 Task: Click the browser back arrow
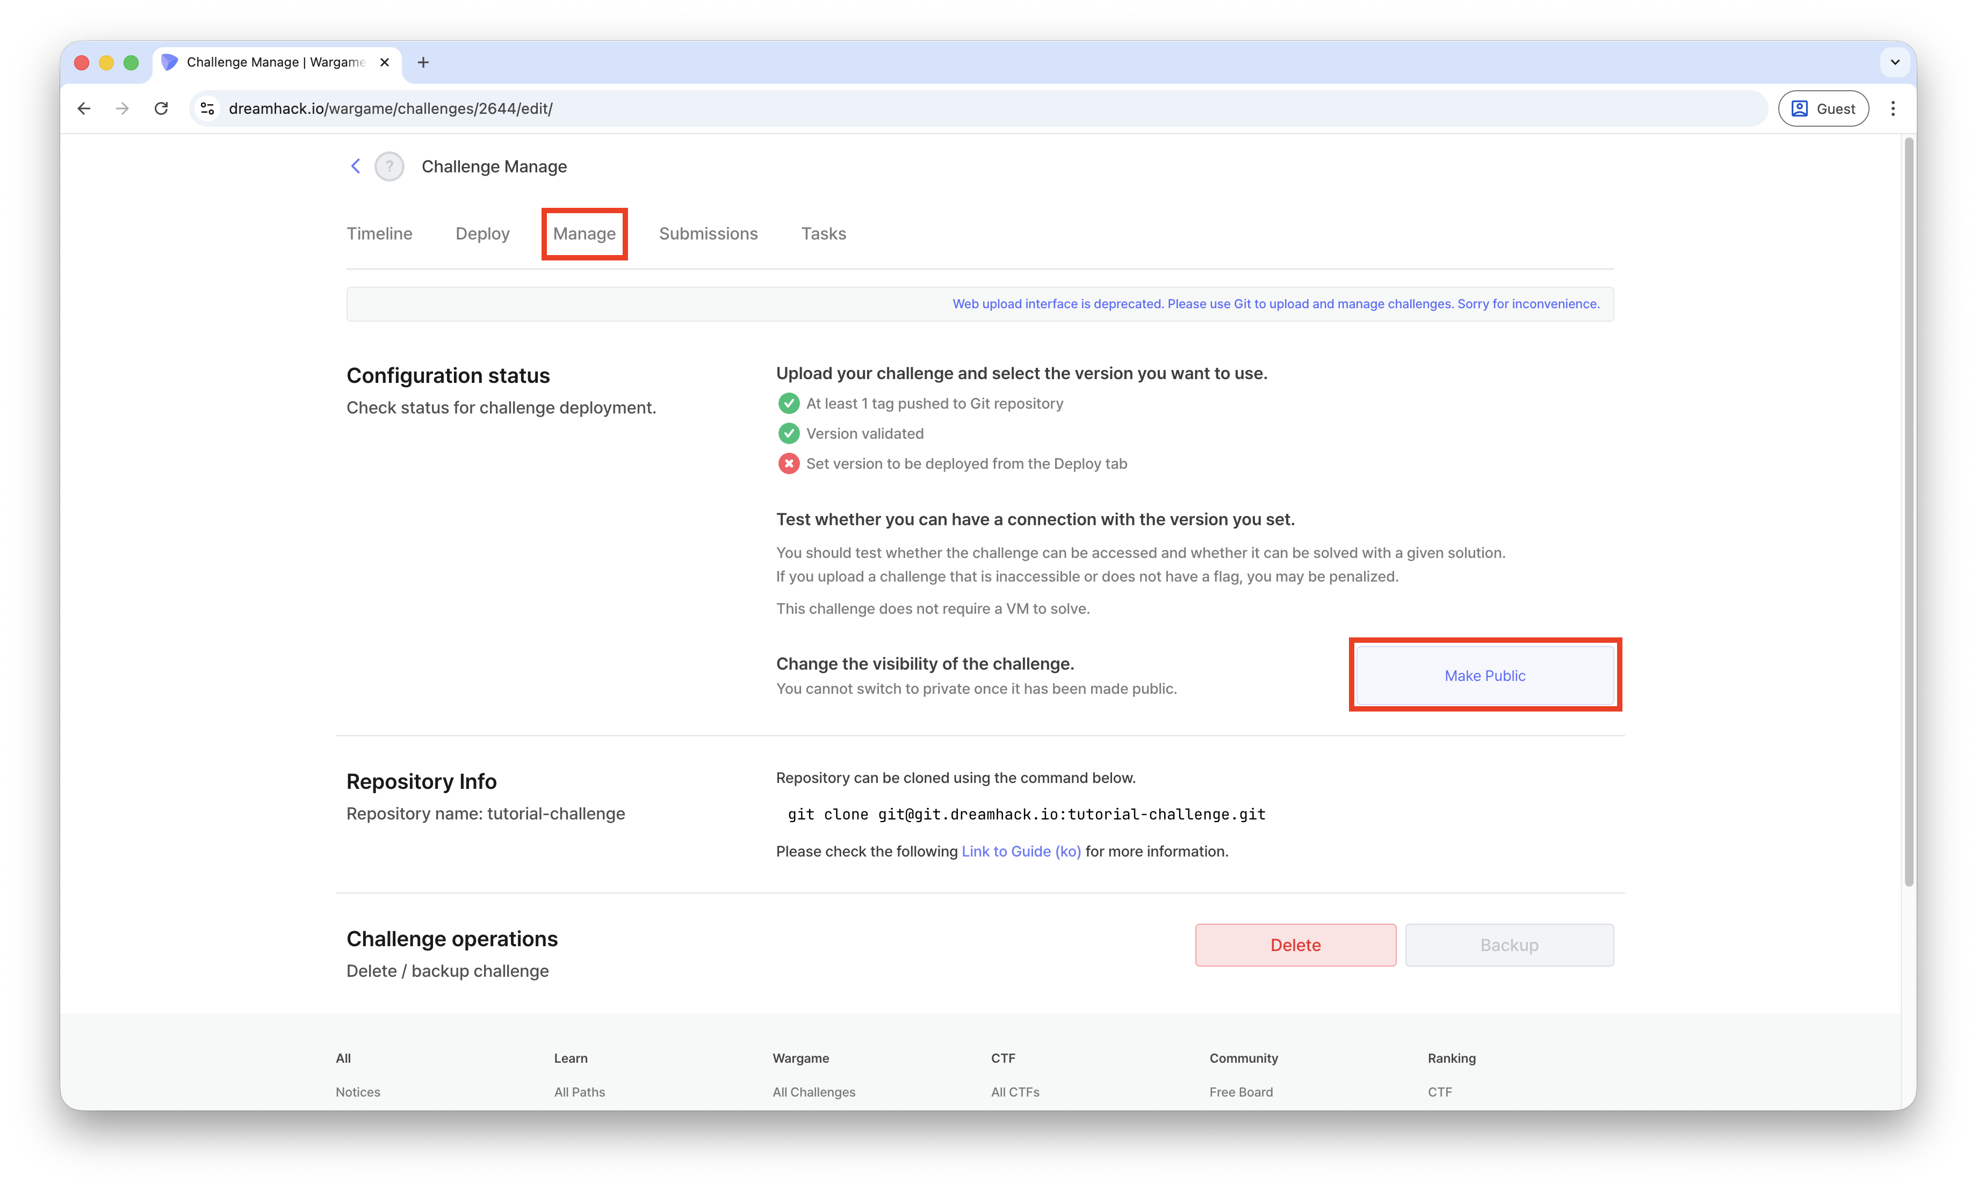pyautogui.click(x=84, y=108)
